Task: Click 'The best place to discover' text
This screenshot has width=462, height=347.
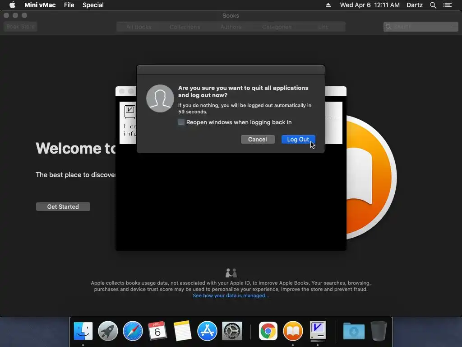Action: (76, 175)
